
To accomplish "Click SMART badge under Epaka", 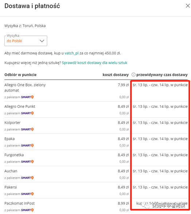I will 27,145.
